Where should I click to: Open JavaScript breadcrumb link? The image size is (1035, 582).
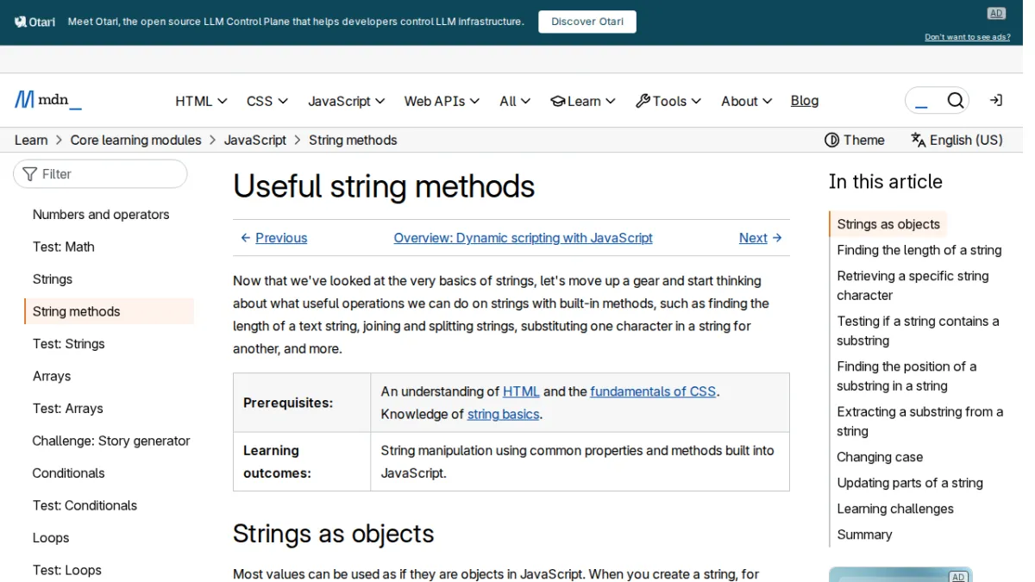coord(255,140)
